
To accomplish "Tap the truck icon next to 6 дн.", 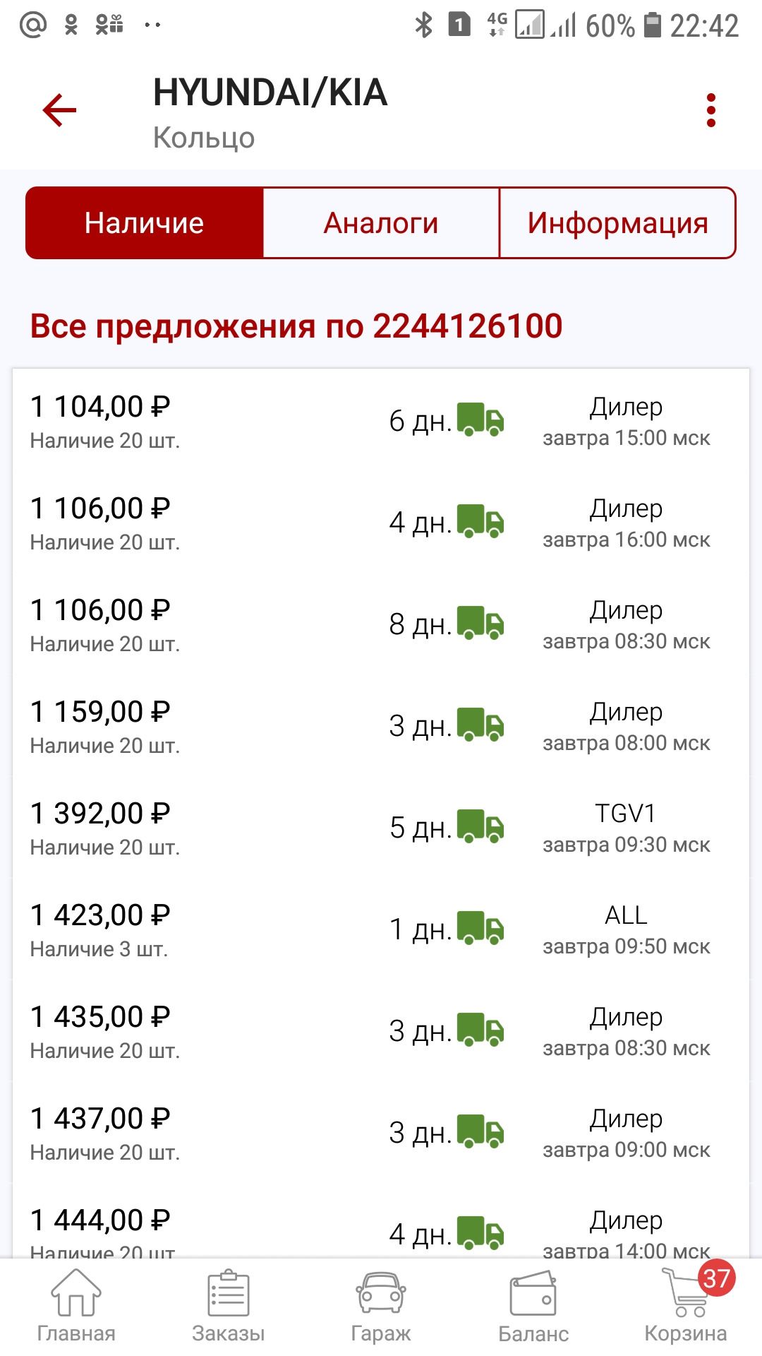I will coord(480,420).
